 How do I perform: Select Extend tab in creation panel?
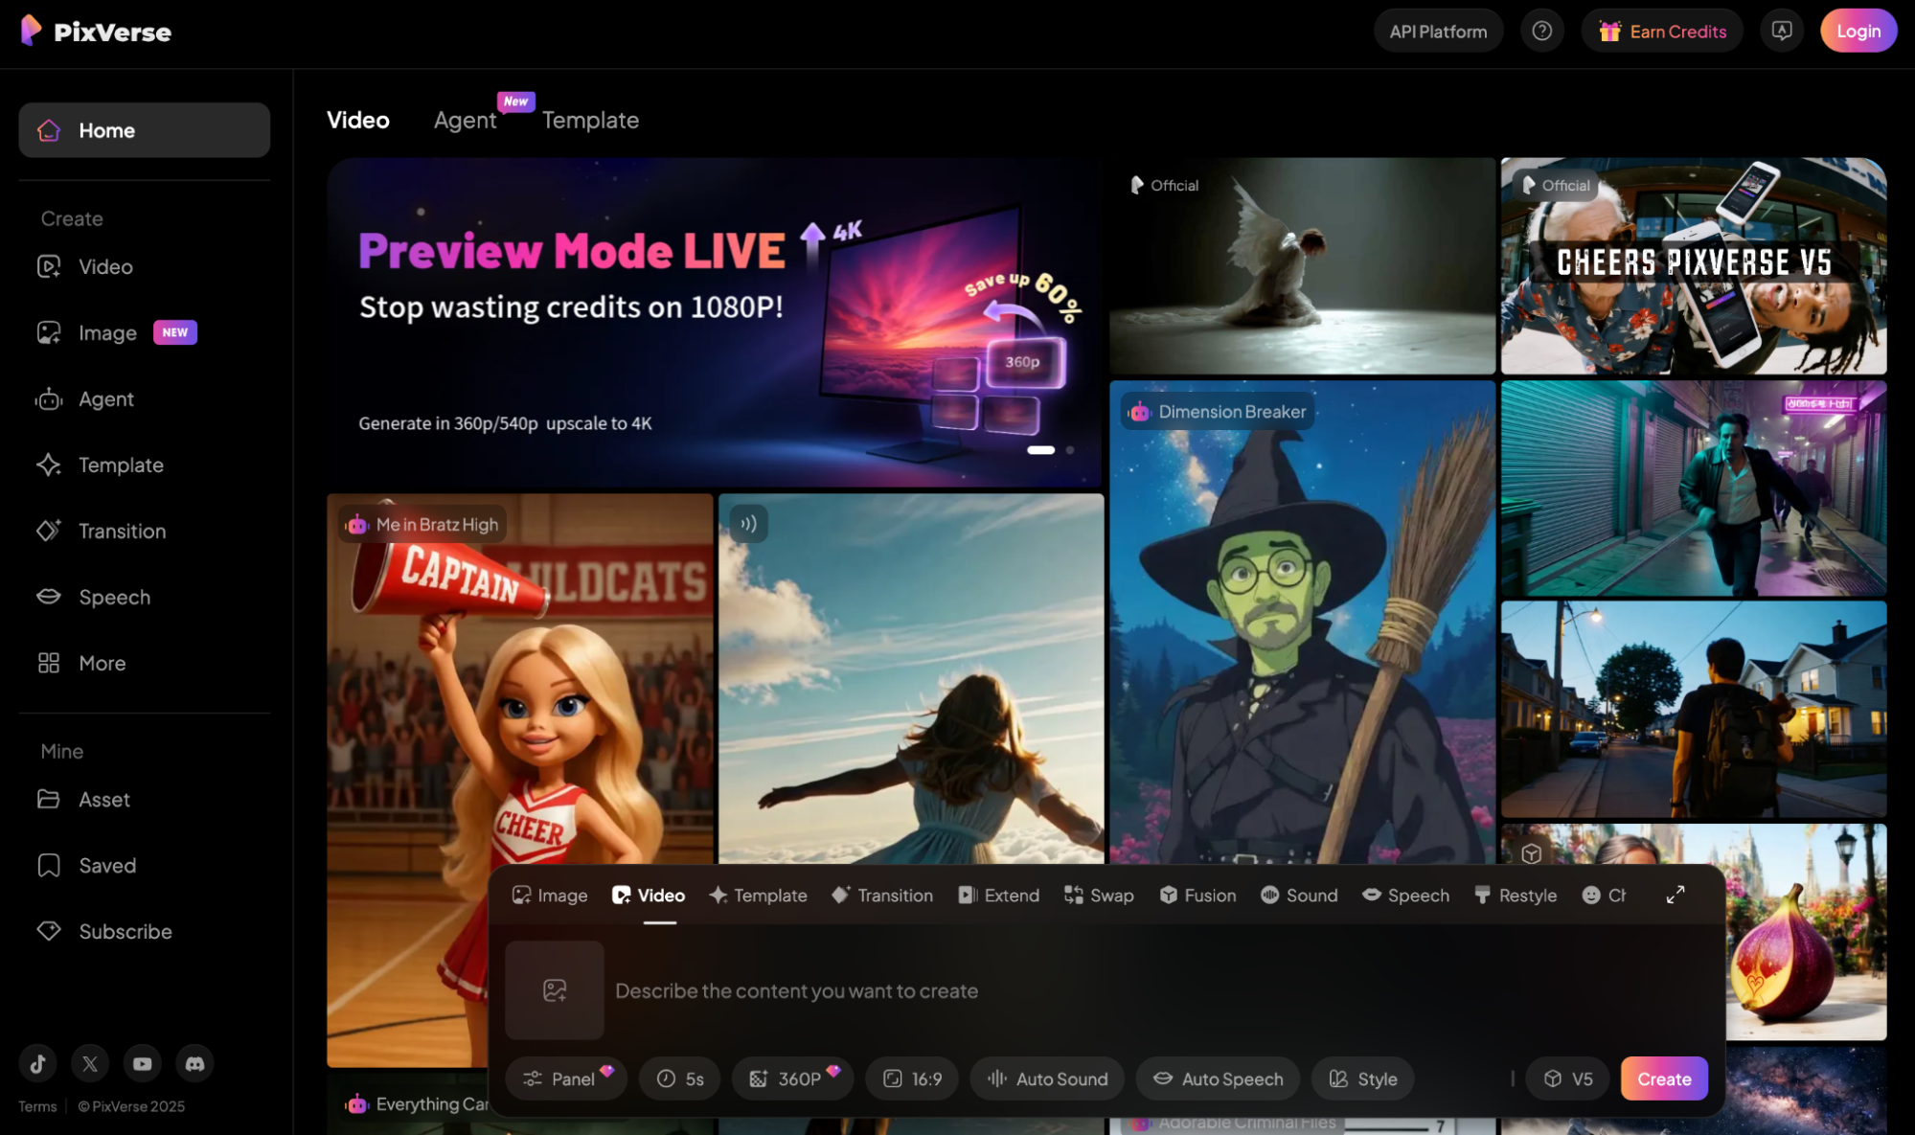998,895
